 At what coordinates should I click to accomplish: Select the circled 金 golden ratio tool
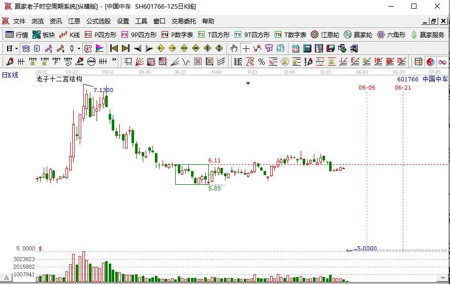tap(285, 62)
